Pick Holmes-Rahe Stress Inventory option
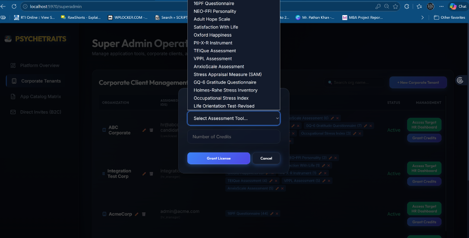Viewport: 469px width, 238px height. coord(234,90)
